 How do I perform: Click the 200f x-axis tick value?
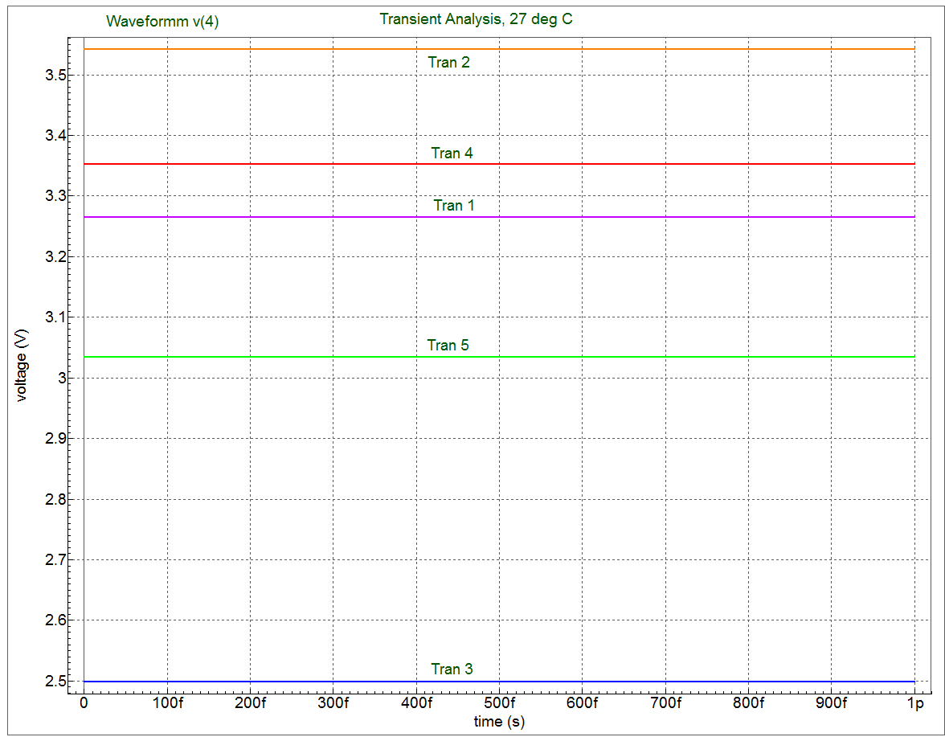[x=249, y=703]
